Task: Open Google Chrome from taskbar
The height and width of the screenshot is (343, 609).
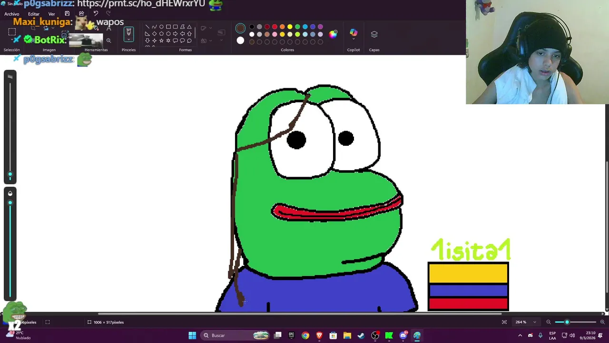Action: point(305,335)
